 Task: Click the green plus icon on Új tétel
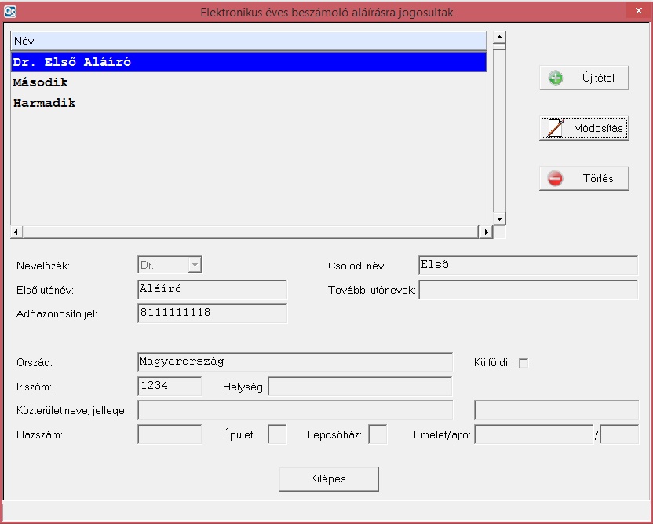(x=556, y=78)
